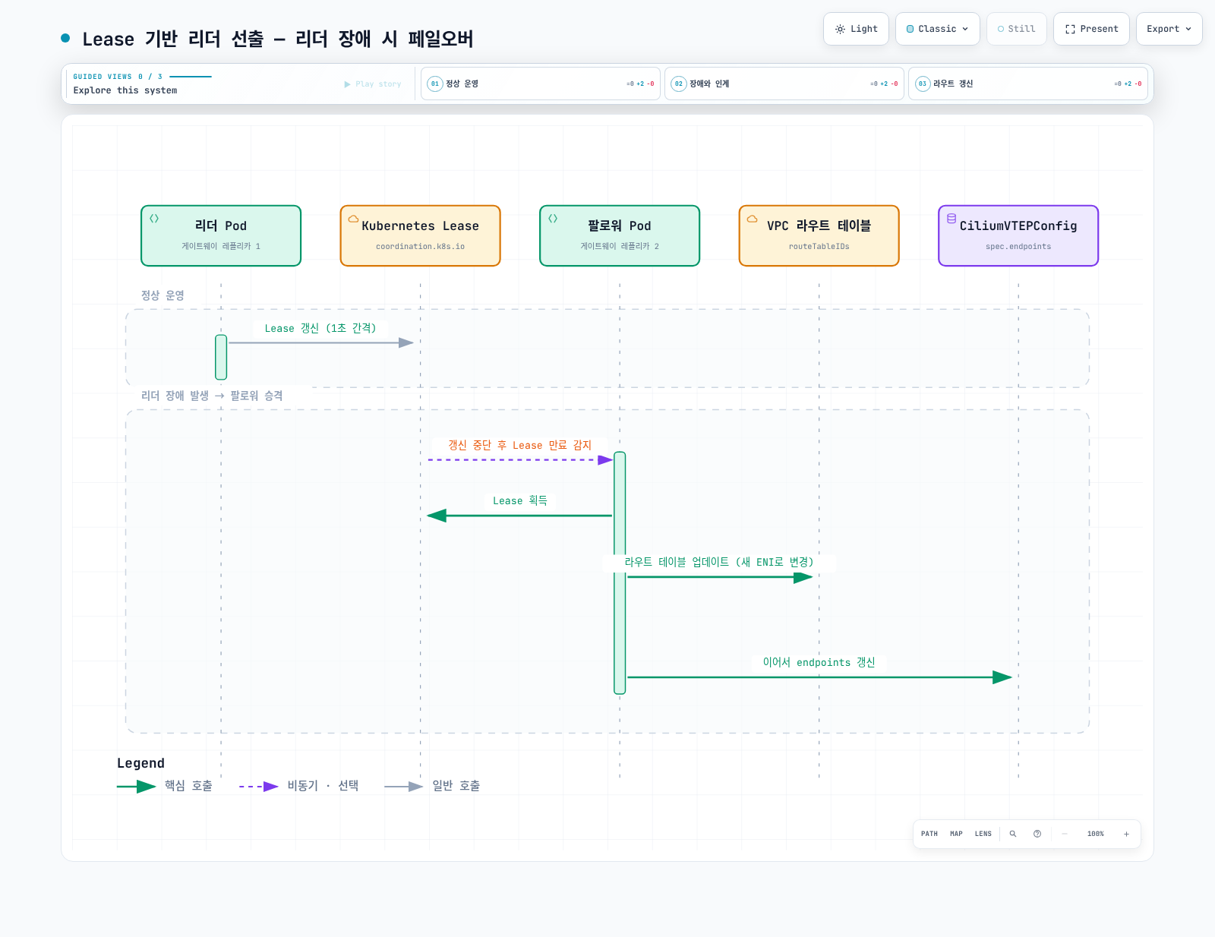
Task: Select the 리더 Pod participant box
Action: 221,235
